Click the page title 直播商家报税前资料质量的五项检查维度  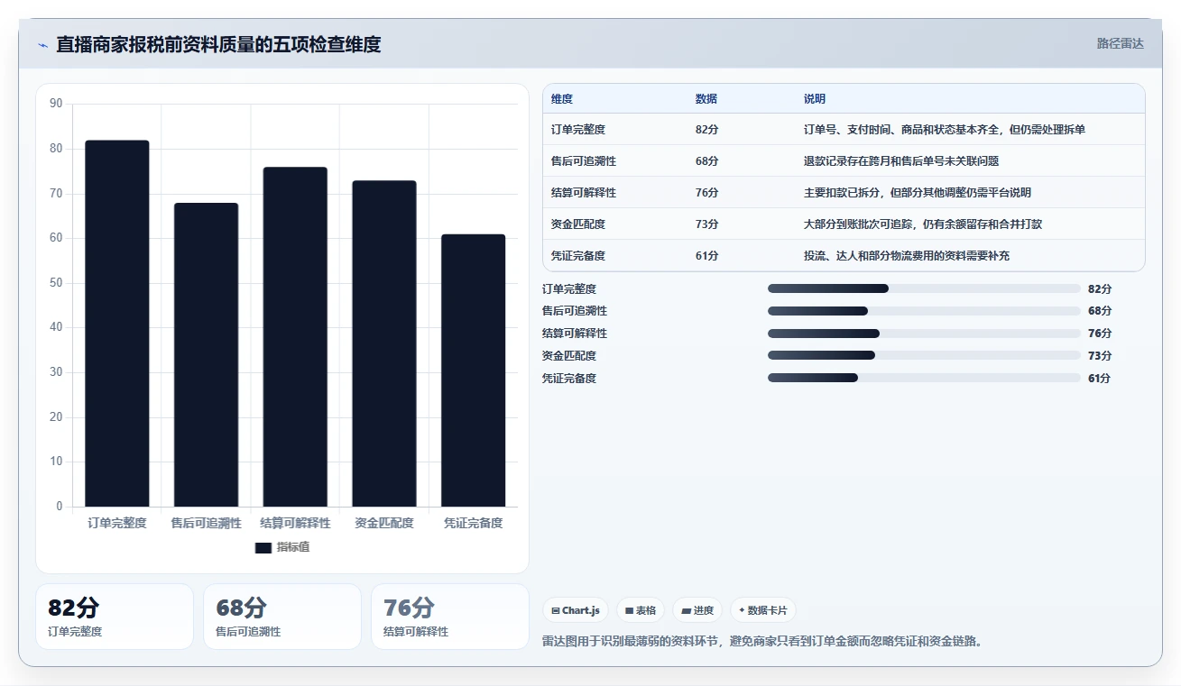click(x=218, y=44)
